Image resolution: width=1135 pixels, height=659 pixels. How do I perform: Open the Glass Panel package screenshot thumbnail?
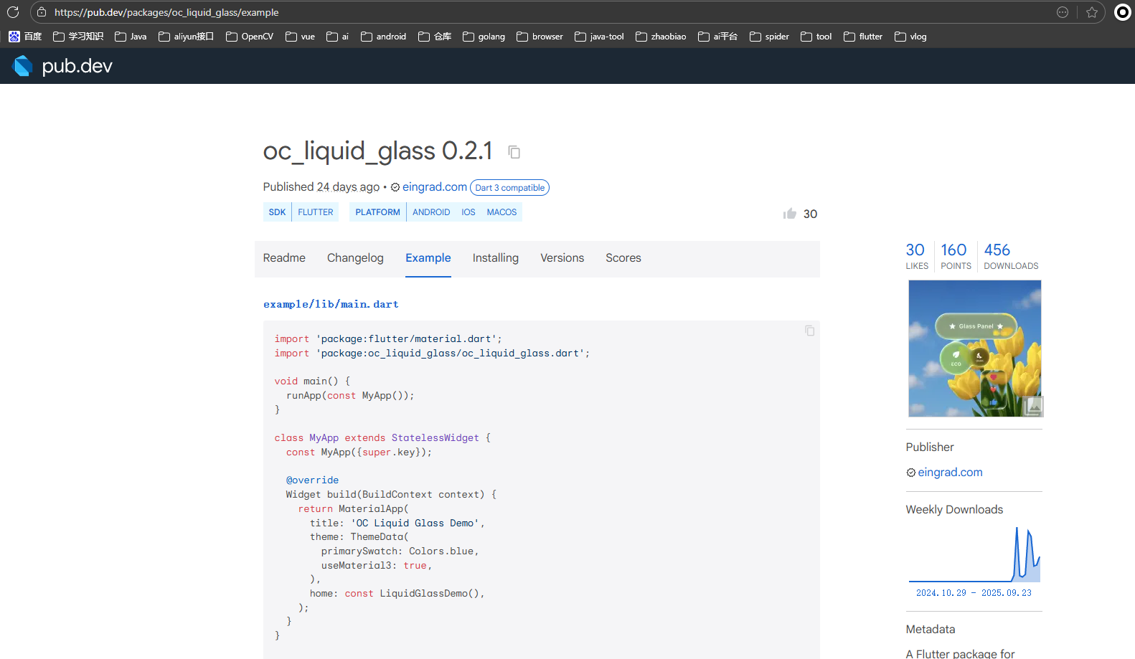975,349
